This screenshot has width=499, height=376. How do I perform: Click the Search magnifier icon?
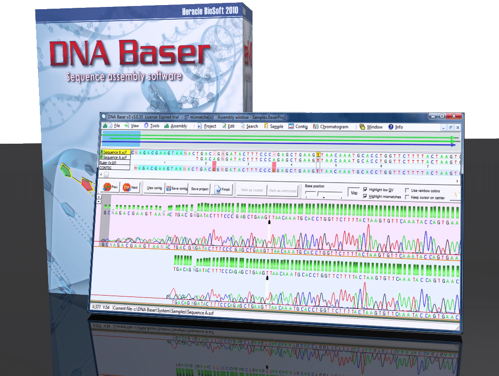[243, 126]
